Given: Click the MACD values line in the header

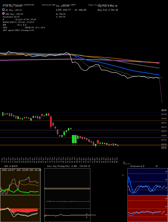Looking at the screenshot, I should pyautogui.click(x=18, y=22).
